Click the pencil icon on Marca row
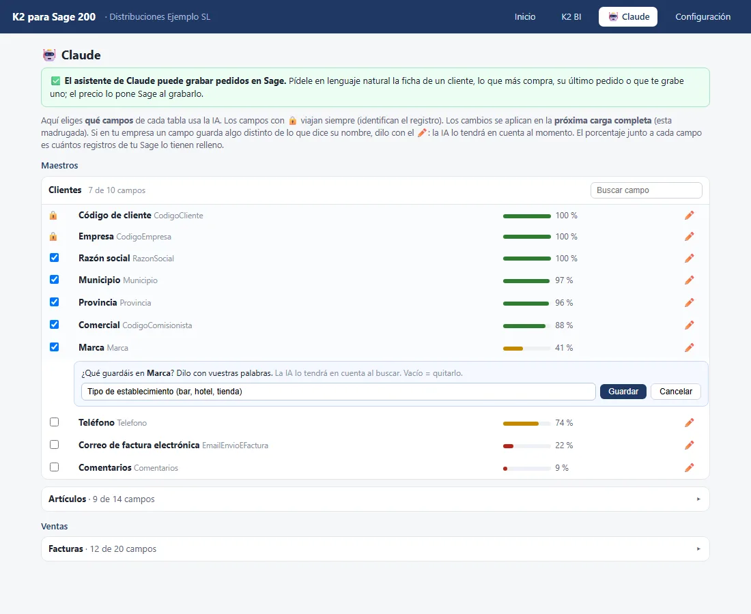 pyautogui.click(x=690, y=347)
